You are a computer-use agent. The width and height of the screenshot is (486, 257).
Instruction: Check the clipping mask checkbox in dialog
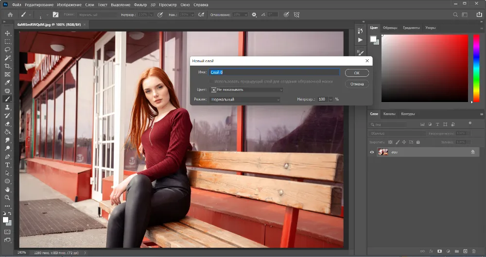coord(211,81)
